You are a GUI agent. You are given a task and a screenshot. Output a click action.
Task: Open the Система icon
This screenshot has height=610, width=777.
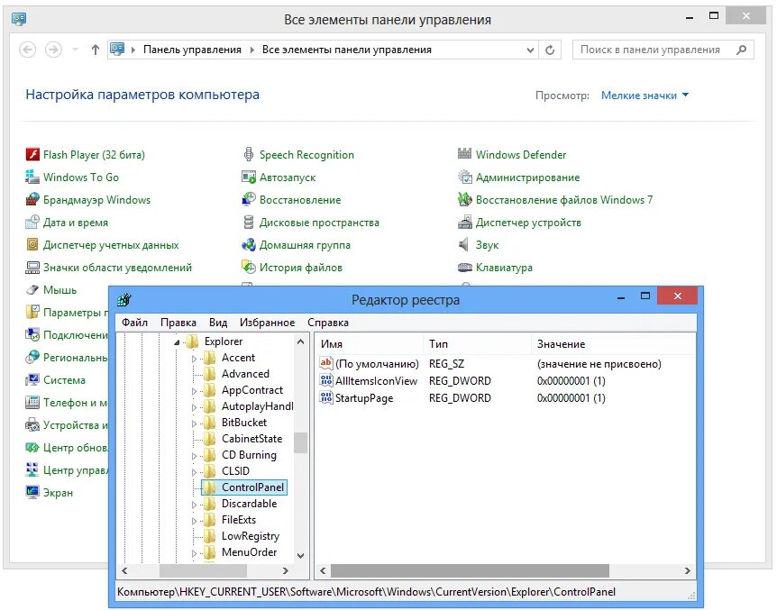pos(32,380)
